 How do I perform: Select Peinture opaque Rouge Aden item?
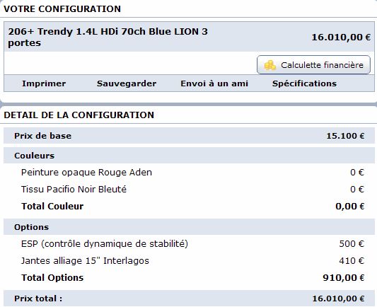click(x=86, y=173)
